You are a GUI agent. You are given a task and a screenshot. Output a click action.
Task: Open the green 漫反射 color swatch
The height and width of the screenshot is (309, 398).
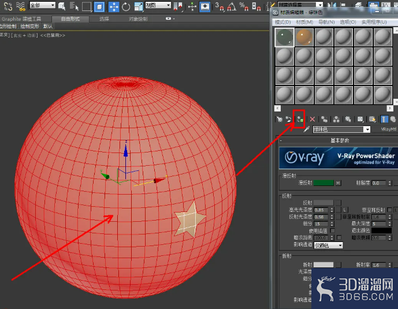point(323,183)
